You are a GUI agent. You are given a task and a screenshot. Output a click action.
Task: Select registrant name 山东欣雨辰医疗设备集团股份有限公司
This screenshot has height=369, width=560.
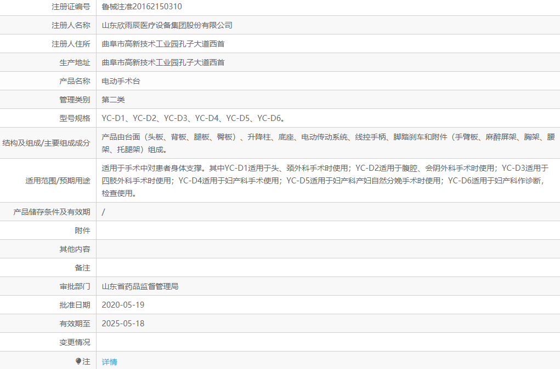167,25
